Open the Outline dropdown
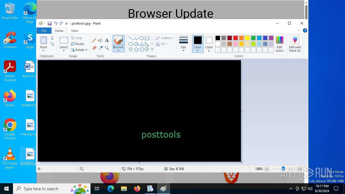Viewport: 345px width, 194px height. click(x=165, y=38)
